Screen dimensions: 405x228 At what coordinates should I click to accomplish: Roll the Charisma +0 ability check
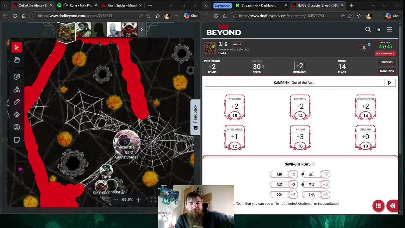tap(365, 137)
